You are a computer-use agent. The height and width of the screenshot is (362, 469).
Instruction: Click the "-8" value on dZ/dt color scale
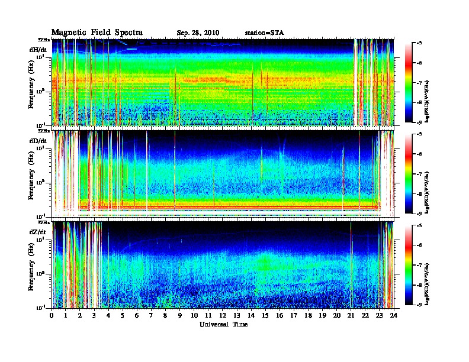tap(419, 285)
